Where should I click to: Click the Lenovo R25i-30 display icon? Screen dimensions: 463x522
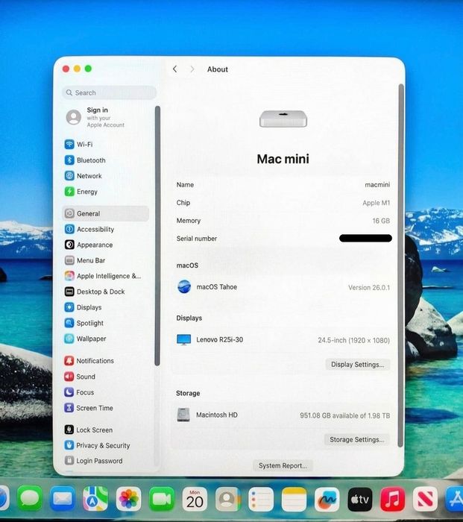[183, 339]
